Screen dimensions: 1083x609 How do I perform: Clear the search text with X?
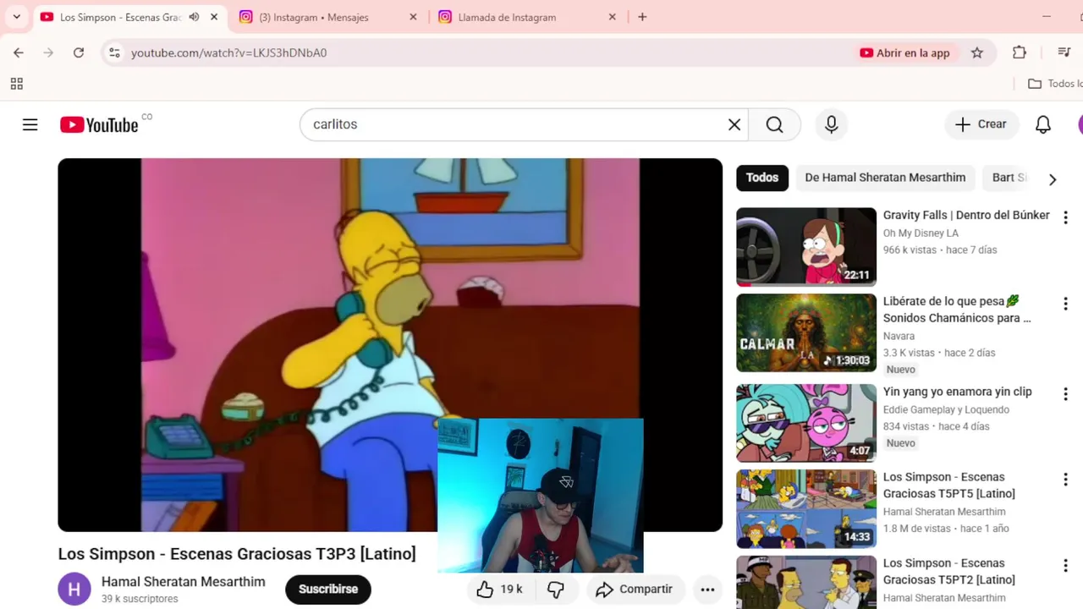tap(734, 125)
